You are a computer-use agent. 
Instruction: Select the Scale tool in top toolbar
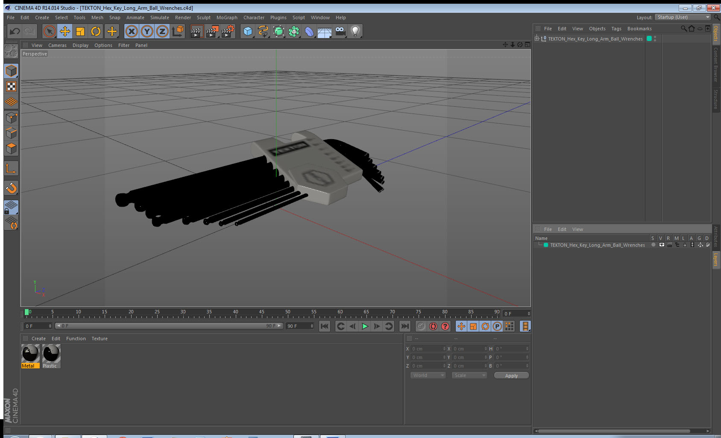click(x=80, y=31)
